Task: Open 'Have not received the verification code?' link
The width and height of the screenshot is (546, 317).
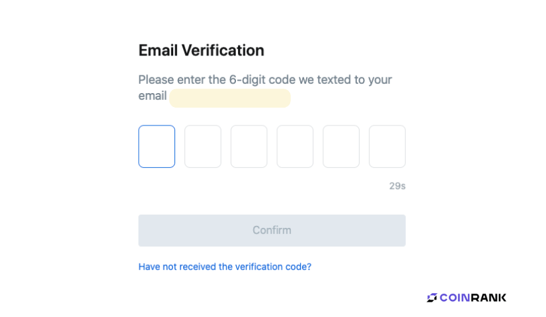Action: coord(225,267)
